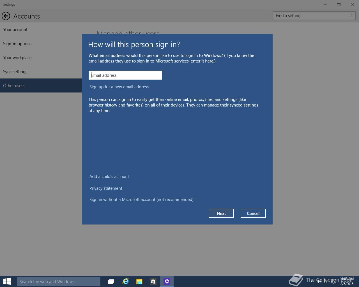Open the network icon in the system tray

point(326,281)
